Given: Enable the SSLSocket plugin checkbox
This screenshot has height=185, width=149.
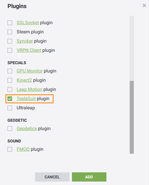Looking at the screenshot, I should 10,23.
